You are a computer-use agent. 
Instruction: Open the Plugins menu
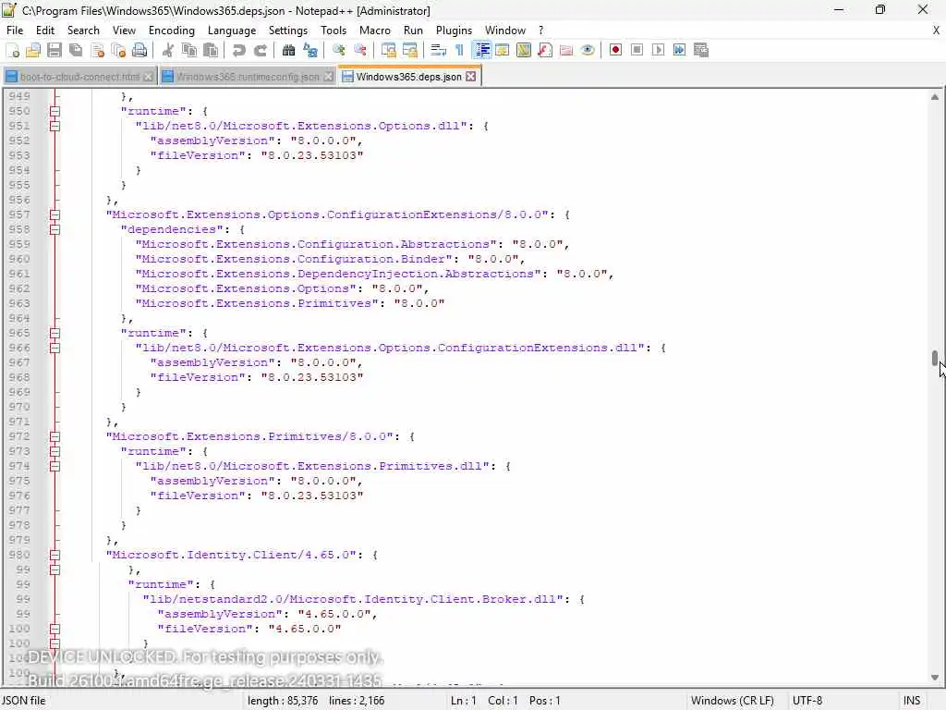coord(454,31)
